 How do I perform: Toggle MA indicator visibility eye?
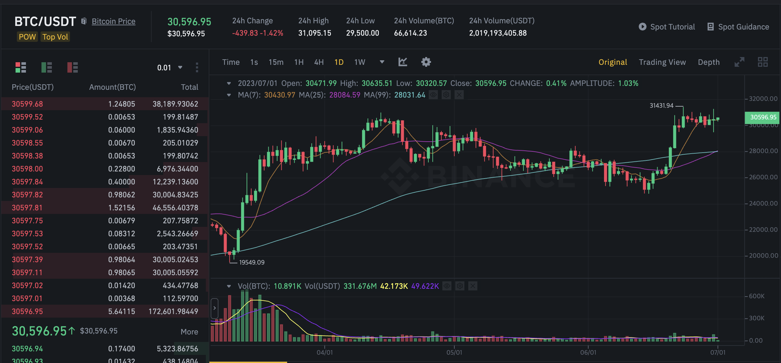tap(433, 95)
